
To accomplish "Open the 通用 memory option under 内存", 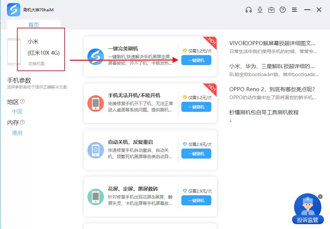I will pos(17,133).
